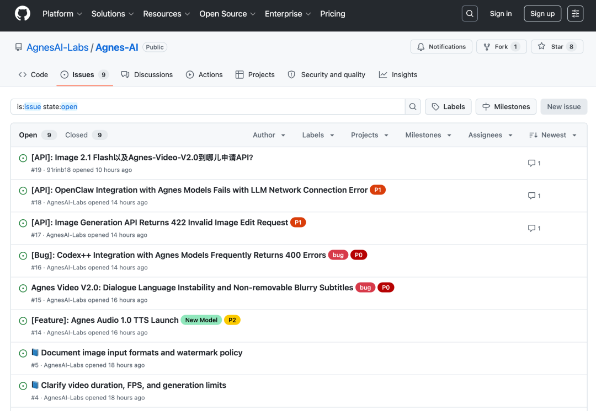
Task: Expand the Resources menu
Action: click(x=167, y=14)
